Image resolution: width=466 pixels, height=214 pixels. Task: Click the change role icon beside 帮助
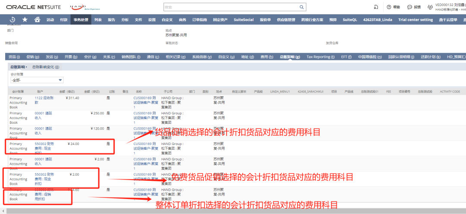(376, 7)
